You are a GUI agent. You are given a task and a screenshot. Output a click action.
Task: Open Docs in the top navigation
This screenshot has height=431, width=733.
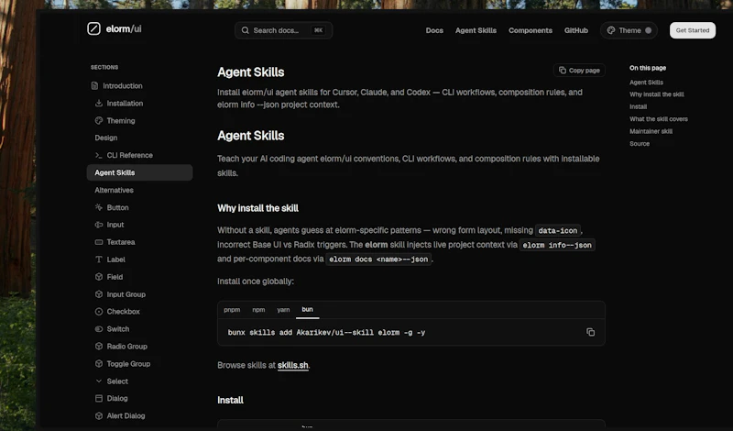434,30
